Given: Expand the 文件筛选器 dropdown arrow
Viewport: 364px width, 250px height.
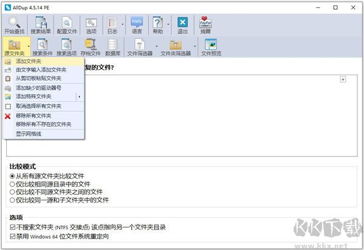Looking at the screenshot, I should (157, 46).
